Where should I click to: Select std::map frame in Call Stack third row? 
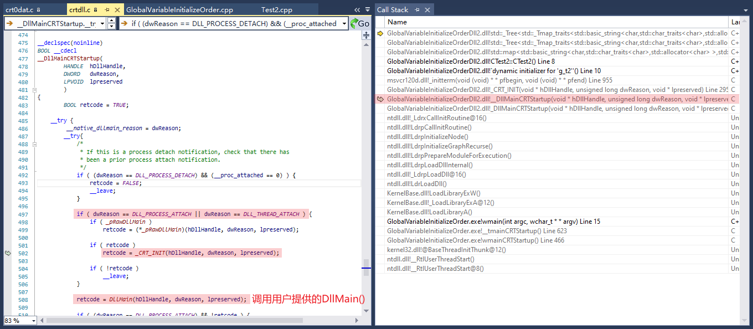pos(557,52)
